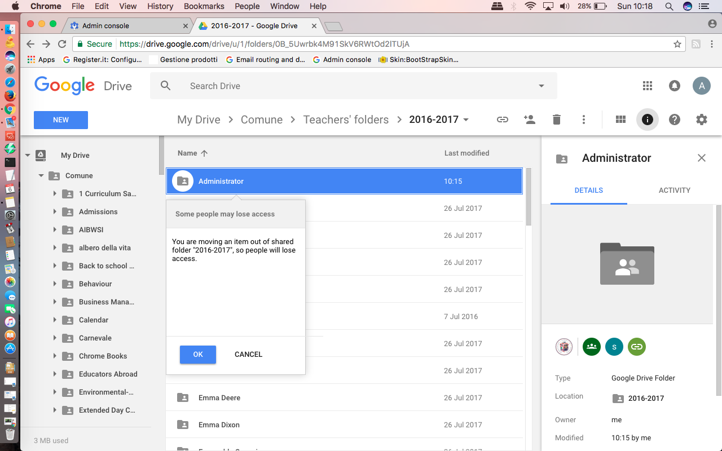Open the People menu
Screen dimensions: 722x451
pyautogui.click(x=247, y=6)
